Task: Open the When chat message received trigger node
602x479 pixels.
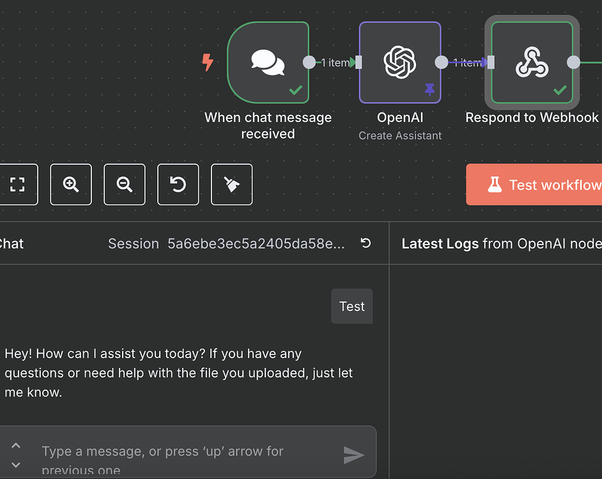Action: [268, 62]
